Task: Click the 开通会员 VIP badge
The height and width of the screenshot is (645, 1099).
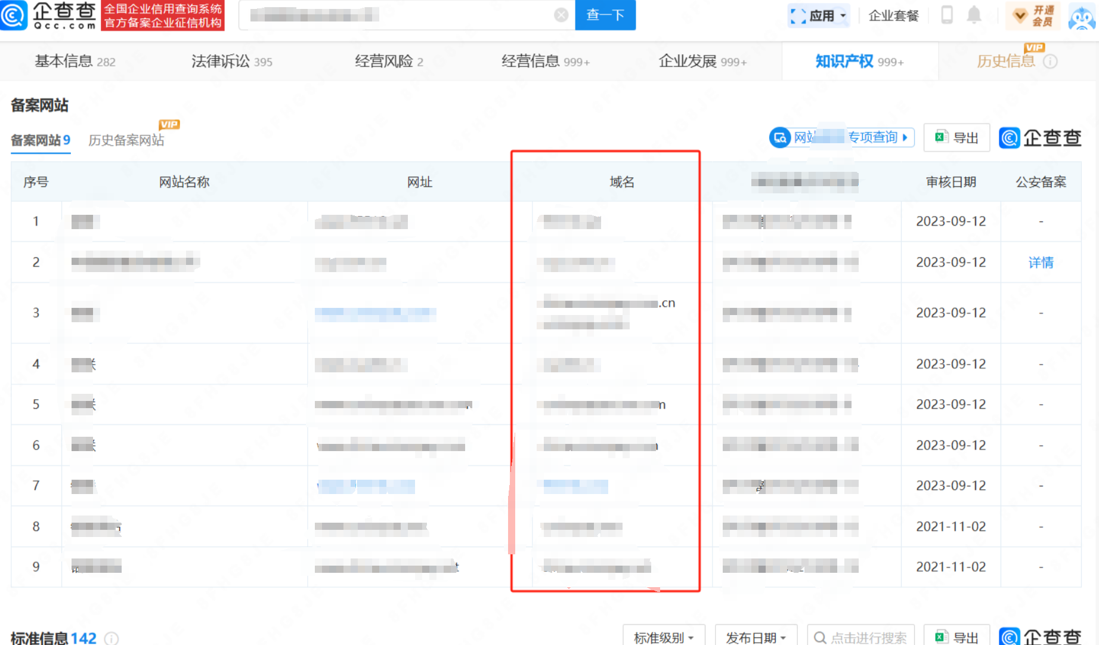Action: coord(1033,16)
